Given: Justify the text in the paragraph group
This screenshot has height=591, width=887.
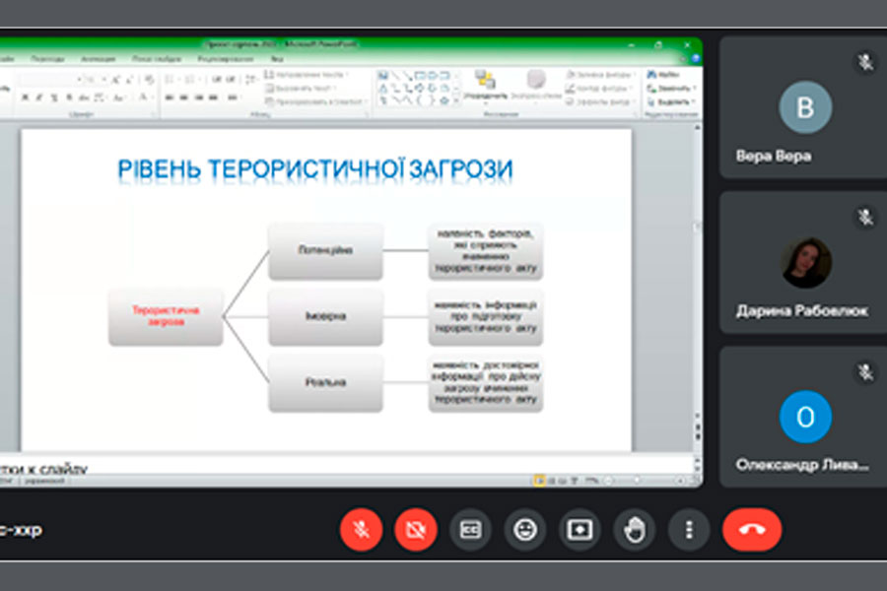Looking at the screenshot, I should pos(213,98).
